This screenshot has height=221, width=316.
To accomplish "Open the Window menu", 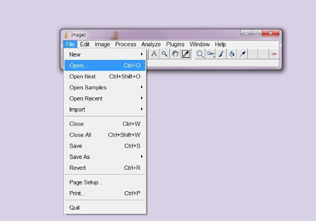I will 199,44.
